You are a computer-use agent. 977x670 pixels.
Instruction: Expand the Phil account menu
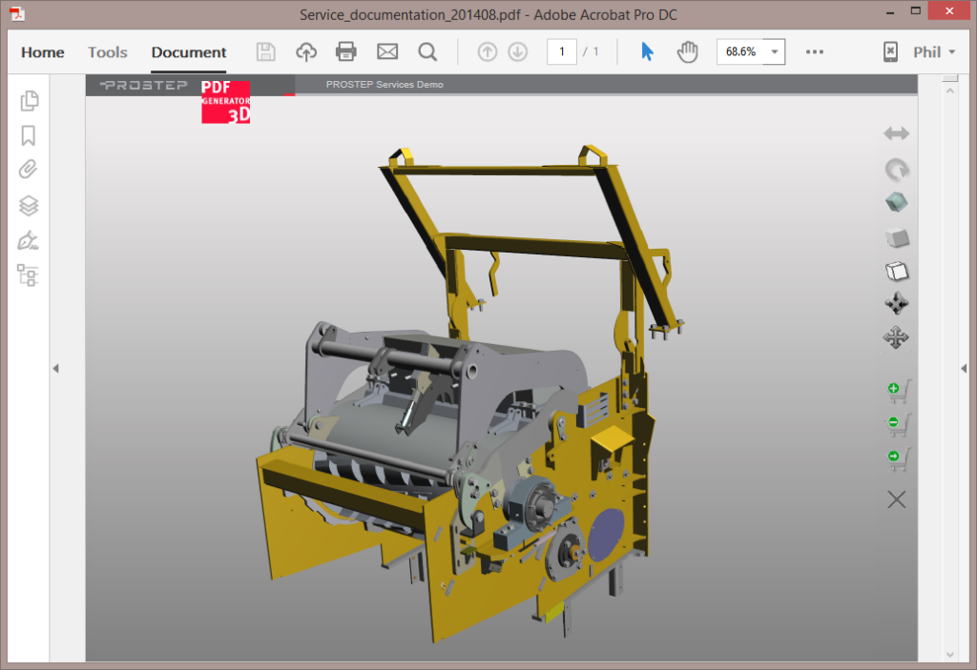click(933, 51)
